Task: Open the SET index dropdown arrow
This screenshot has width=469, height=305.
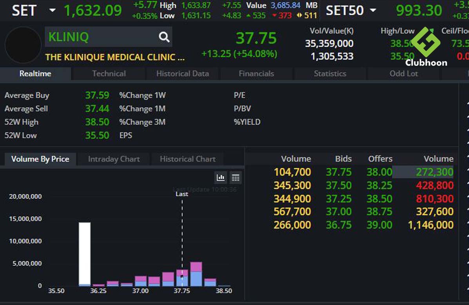Action: coord(53,10)
